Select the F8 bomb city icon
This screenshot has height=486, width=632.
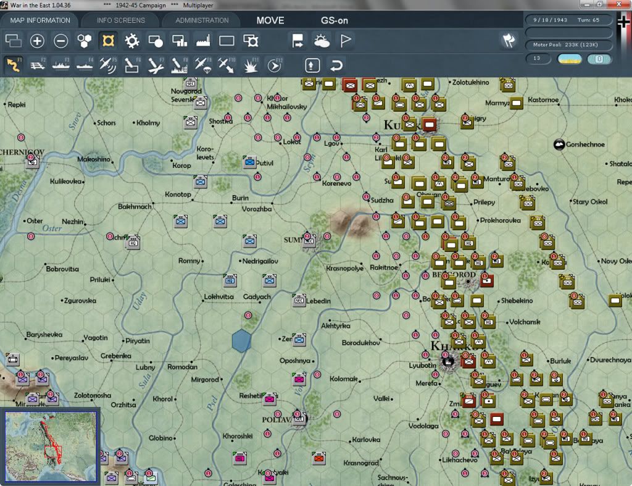(x=180, y=65)
